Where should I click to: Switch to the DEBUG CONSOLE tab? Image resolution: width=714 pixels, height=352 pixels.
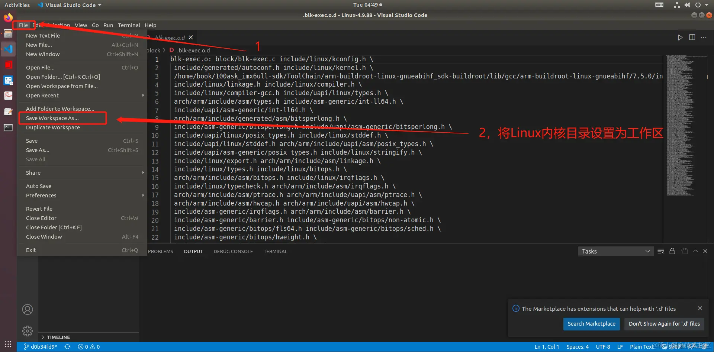coord(233,252)
